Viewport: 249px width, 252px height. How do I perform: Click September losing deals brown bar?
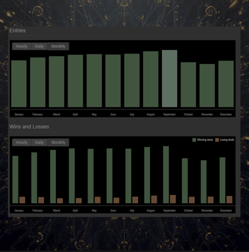pyautogui.click(x=173, y=199)
